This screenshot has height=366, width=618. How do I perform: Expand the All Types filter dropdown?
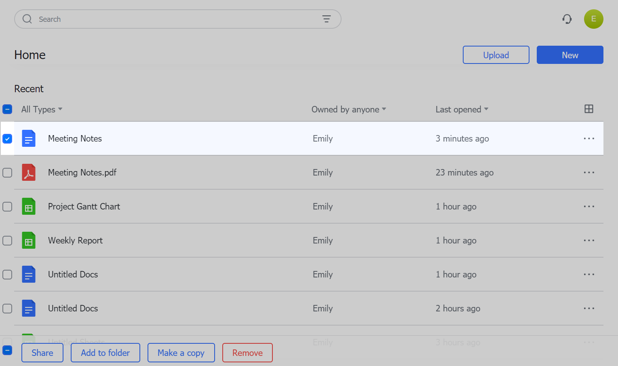pyautogui.click(x=42, y=109)
